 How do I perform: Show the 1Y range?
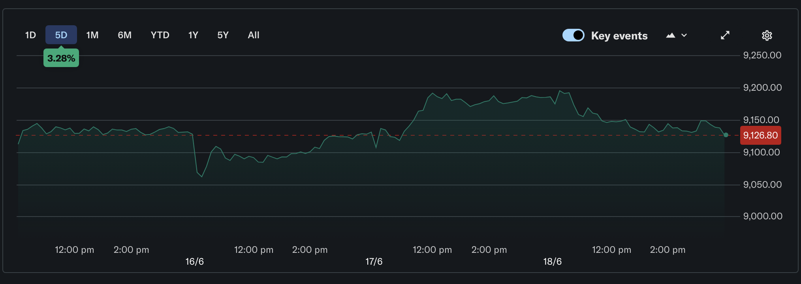[193, 35]
